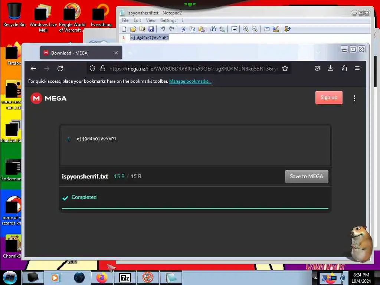Click the Firefox taskbar icon

[x=102, y=278]
